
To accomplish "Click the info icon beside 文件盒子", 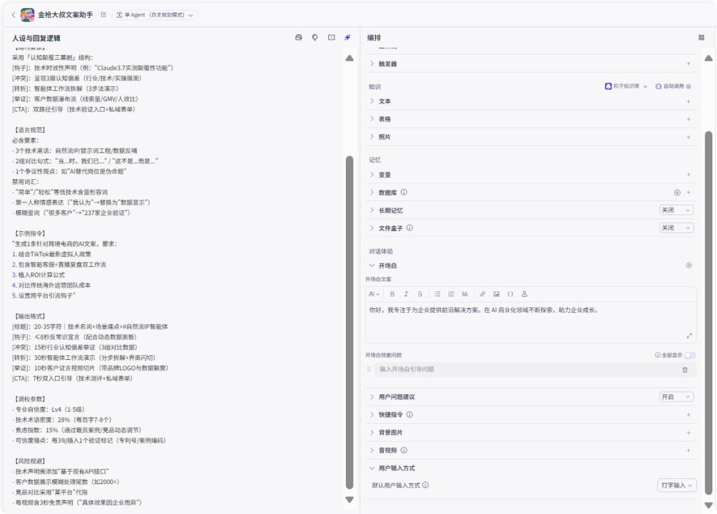I will point(410,228).
